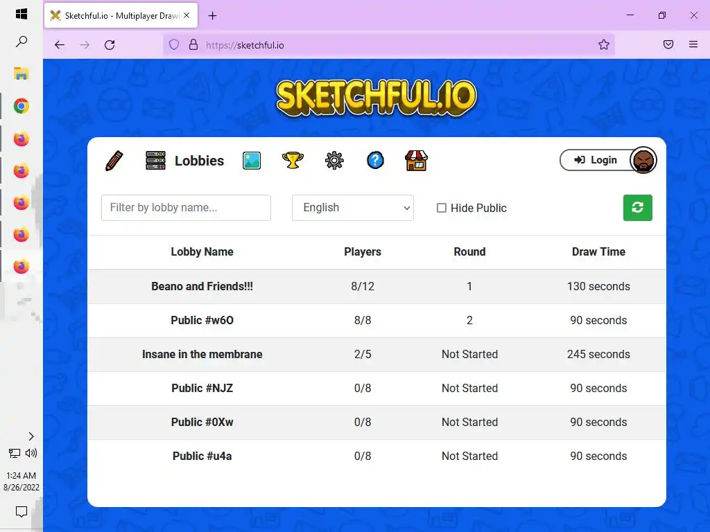Viewport: 710px width, 532px height.
Task: Refresh the lobby list with green button
Action: 638,208
